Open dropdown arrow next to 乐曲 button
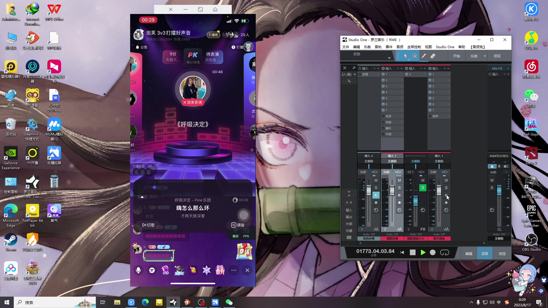Image resolution: width=548 pixels, height=308 pixels. coord(485,56)
